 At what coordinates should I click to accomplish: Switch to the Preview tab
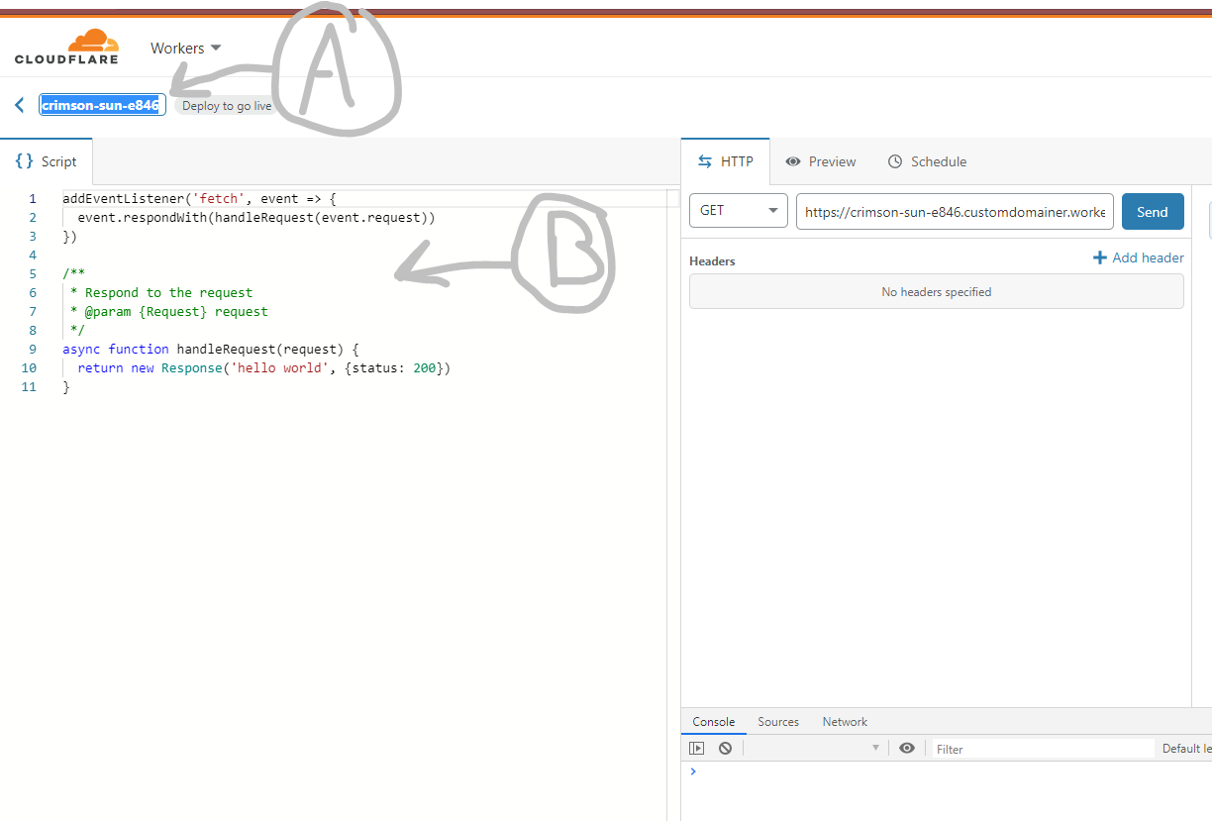(821, 161)
